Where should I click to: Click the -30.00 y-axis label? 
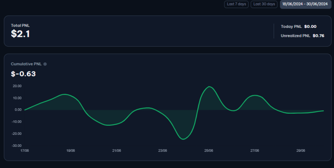(17, 146)
